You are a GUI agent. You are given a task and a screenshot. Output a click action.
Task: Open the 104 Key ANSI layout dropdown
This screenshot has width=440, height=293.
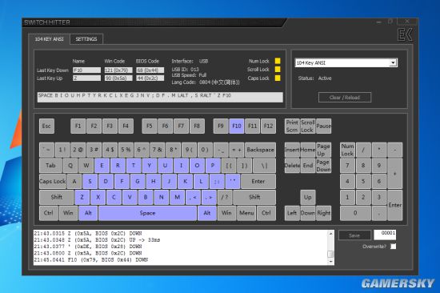click(394, 62)
